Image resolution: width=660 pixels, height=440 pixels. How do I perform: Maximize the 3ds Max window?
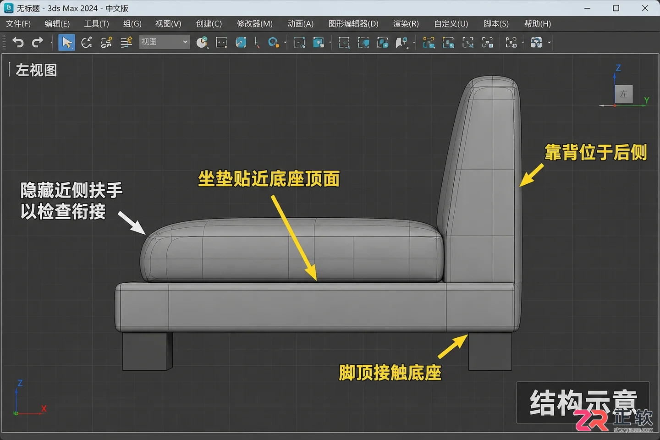(616, 8)
